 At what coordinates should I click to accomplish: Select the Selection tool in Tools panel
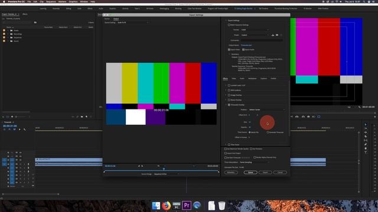click(366, 124)
